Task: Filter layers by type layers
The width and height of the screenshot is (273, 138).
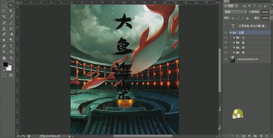Action: (x=255, y=6)
